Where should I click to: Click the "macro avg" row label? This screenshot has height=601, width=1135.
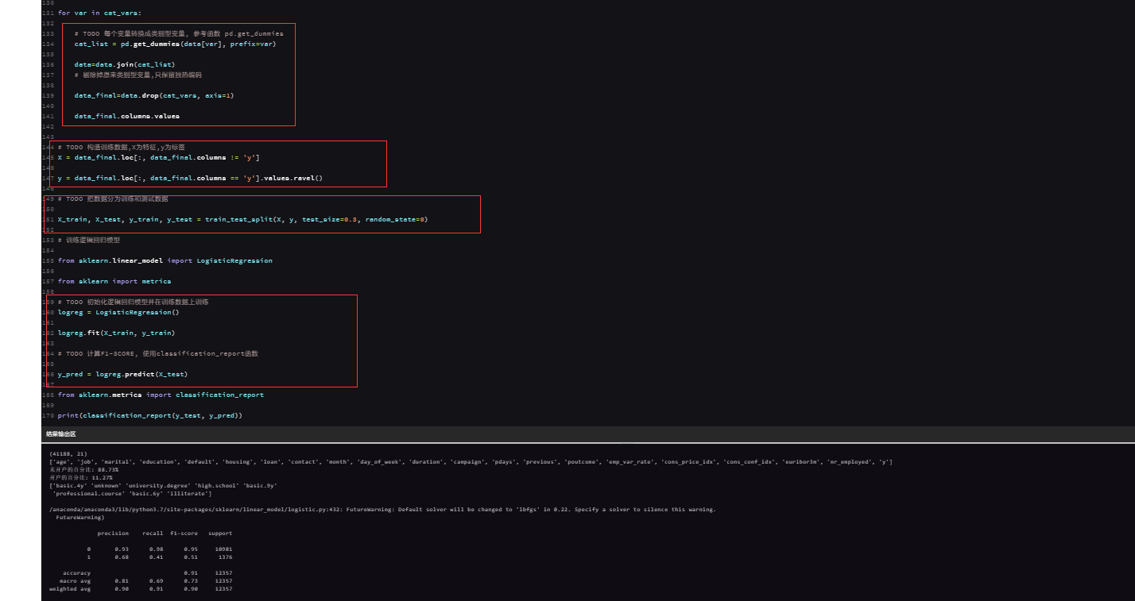[74, 581]
